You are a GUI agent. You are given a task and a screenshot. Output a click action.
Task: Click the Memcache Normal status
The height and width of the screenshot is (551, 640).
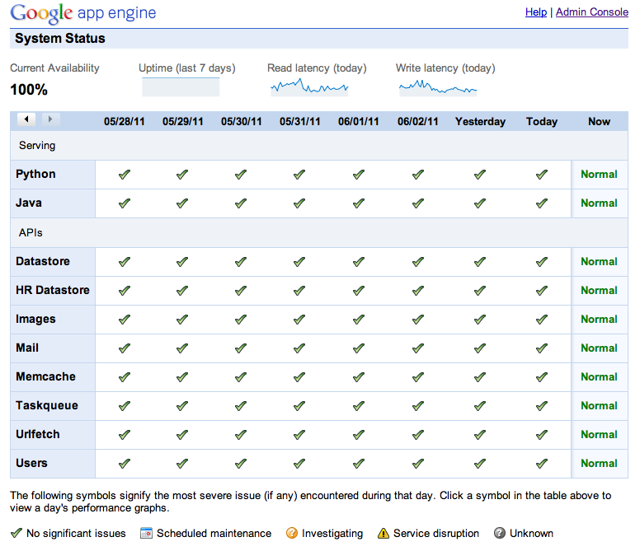coord(599,377)
